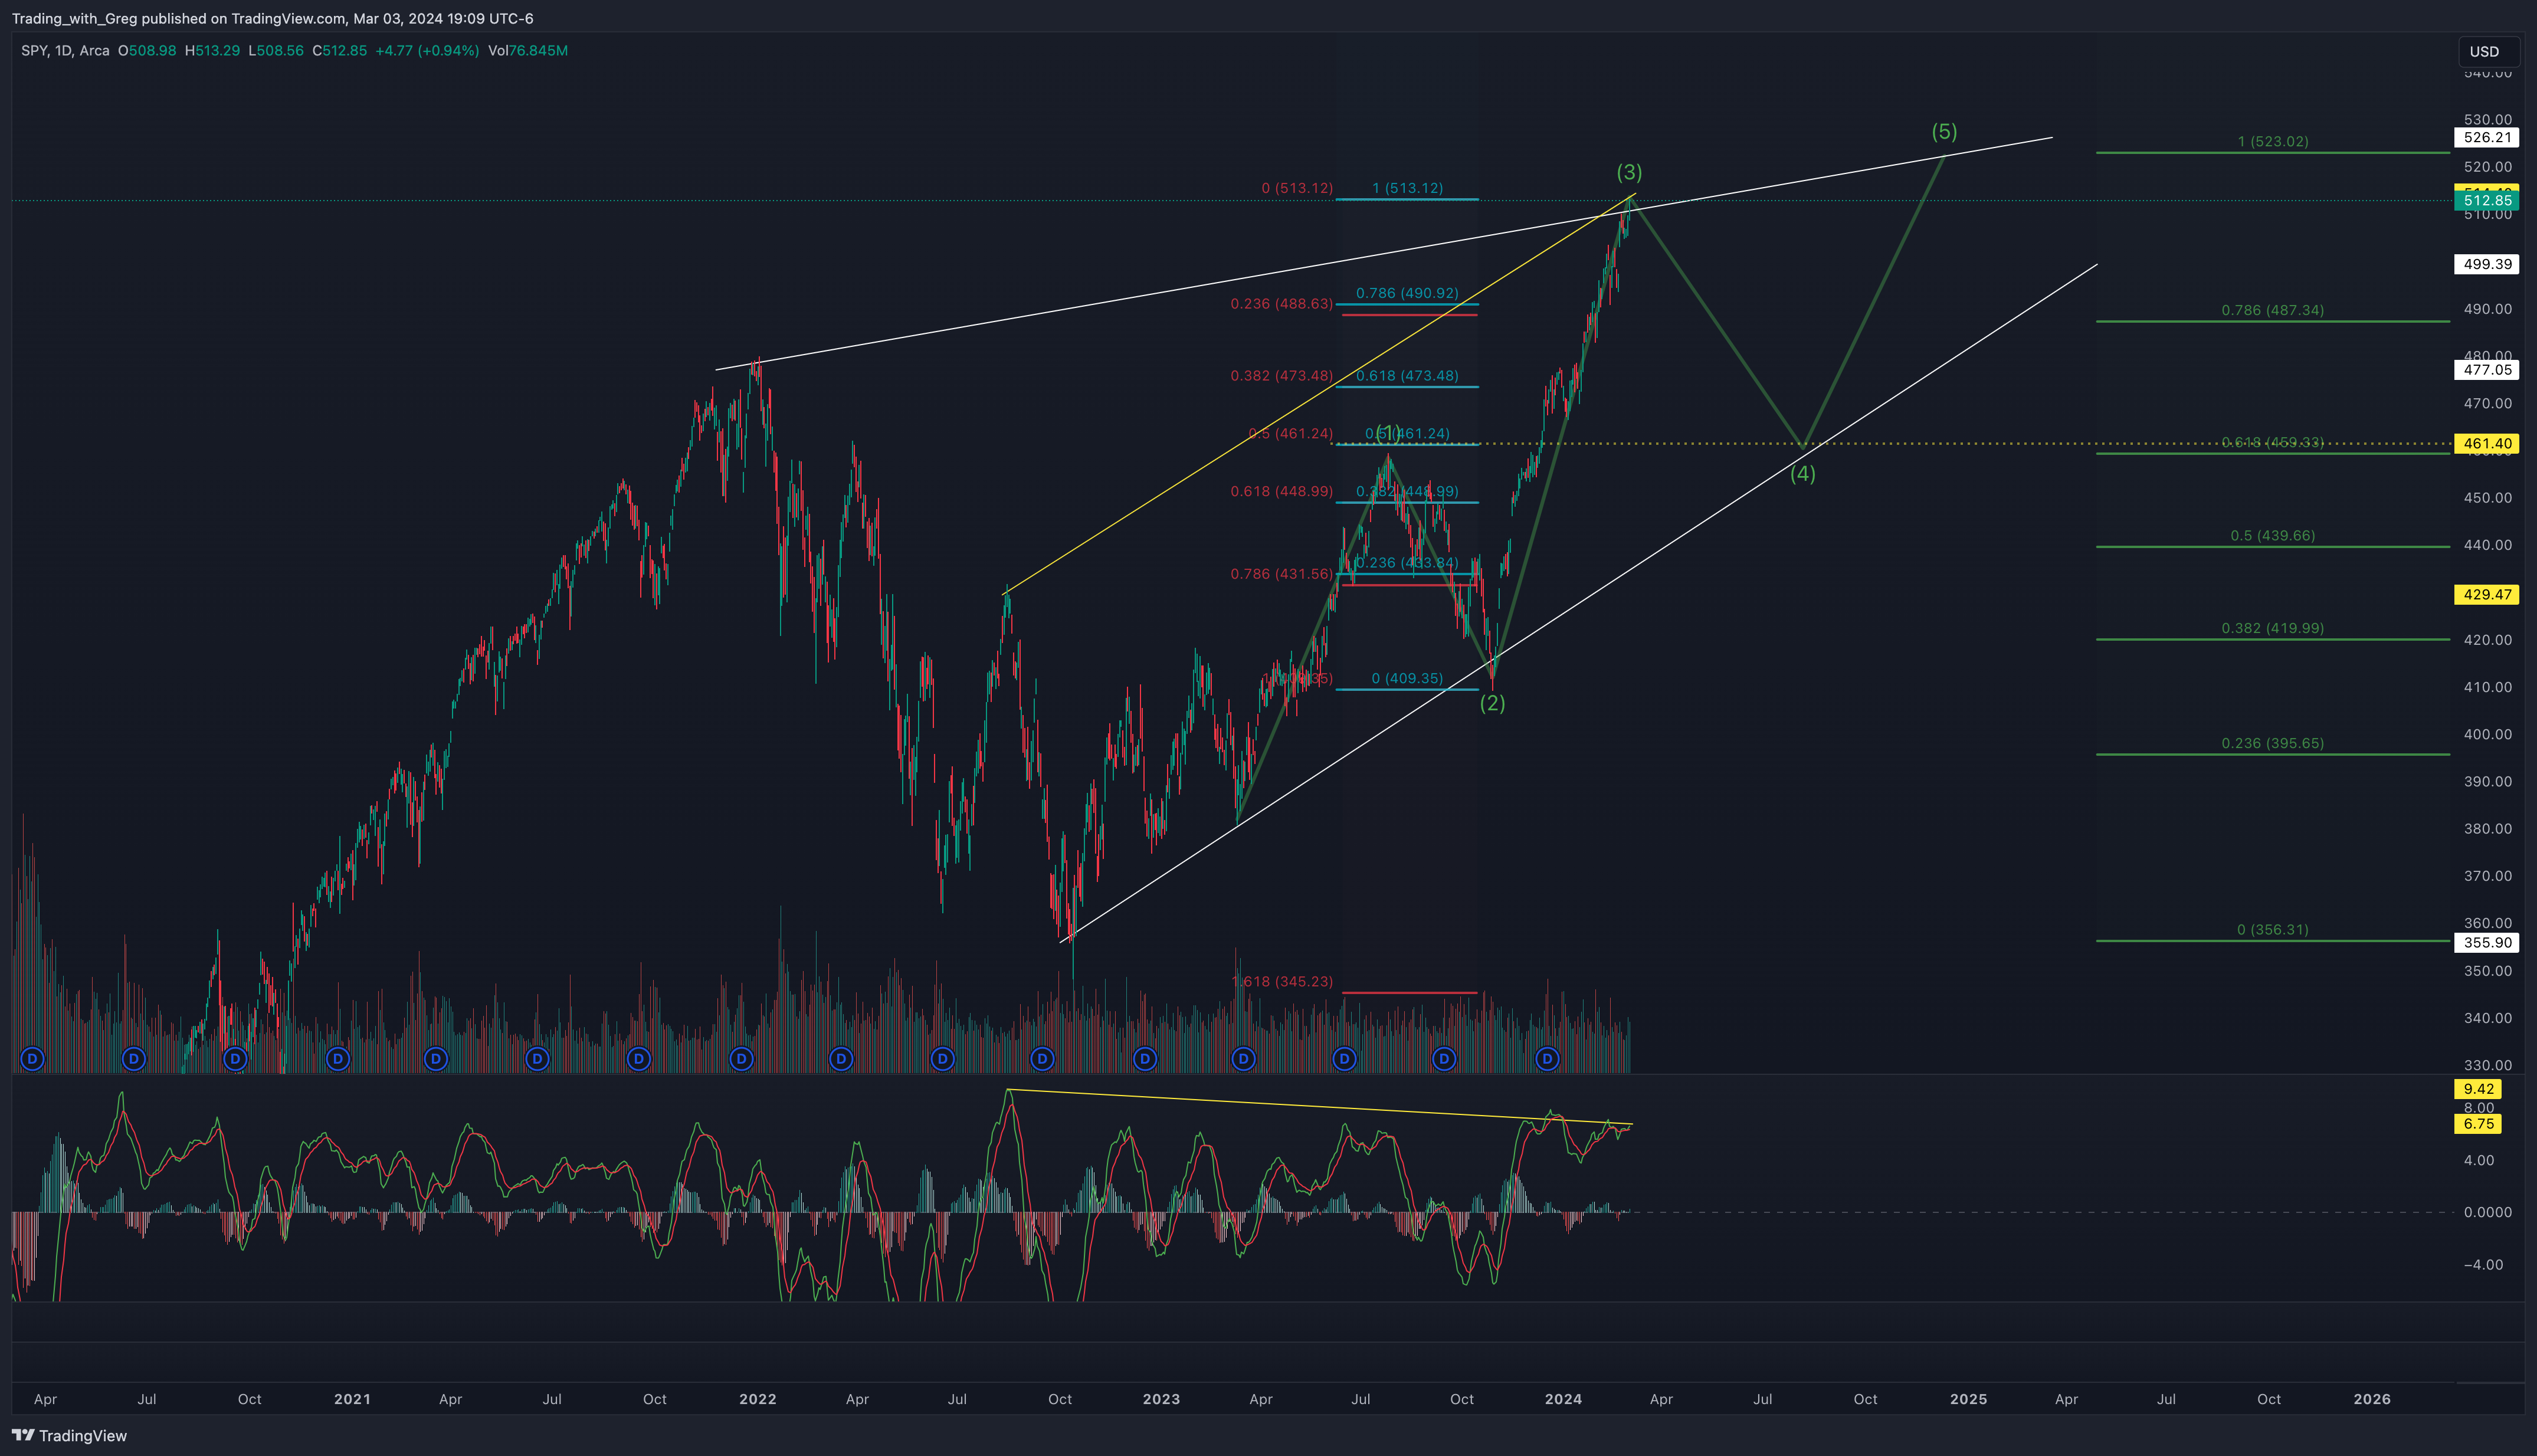Click the red Fib label 0.618 (448.99)

click(1281, 492)
